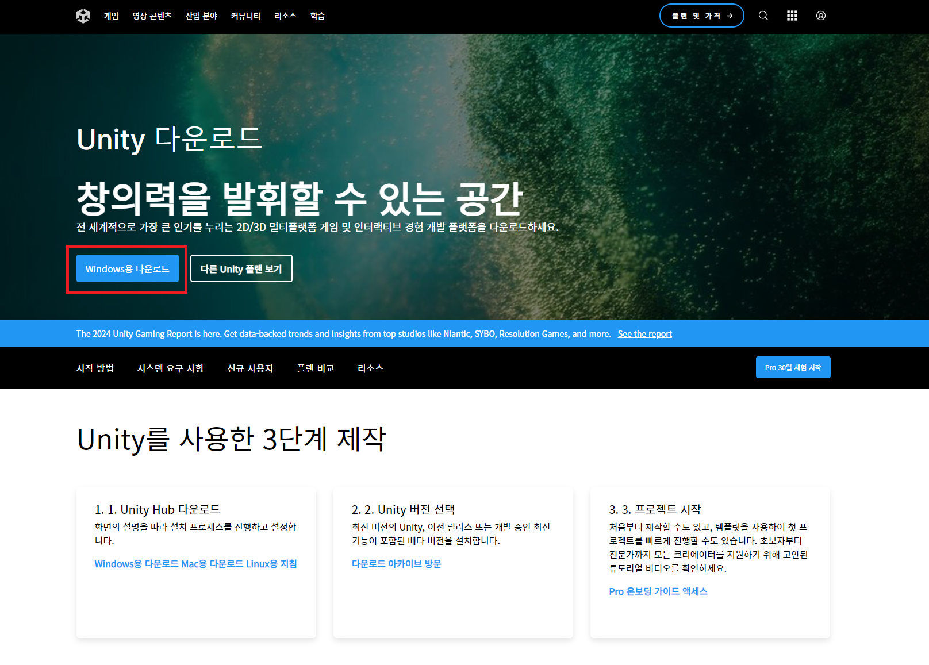Click the Linux용 지침 link
The width and height of the screenshot is (929, 665).
(271, 564)
